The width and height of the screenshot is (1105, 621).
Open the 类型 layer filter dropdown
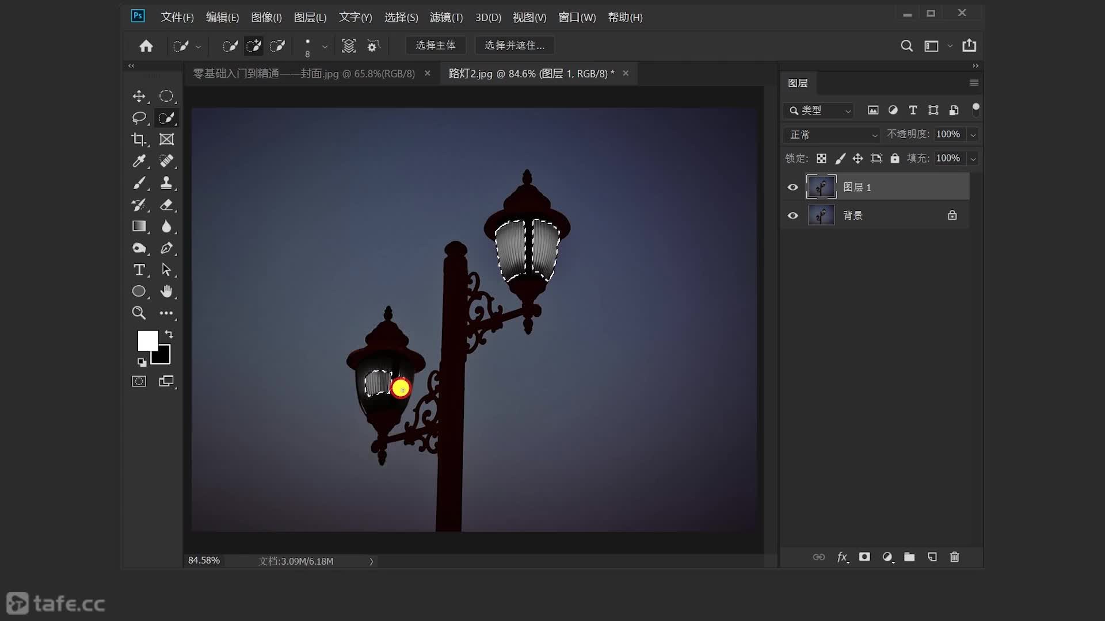[x=818, y=110]
